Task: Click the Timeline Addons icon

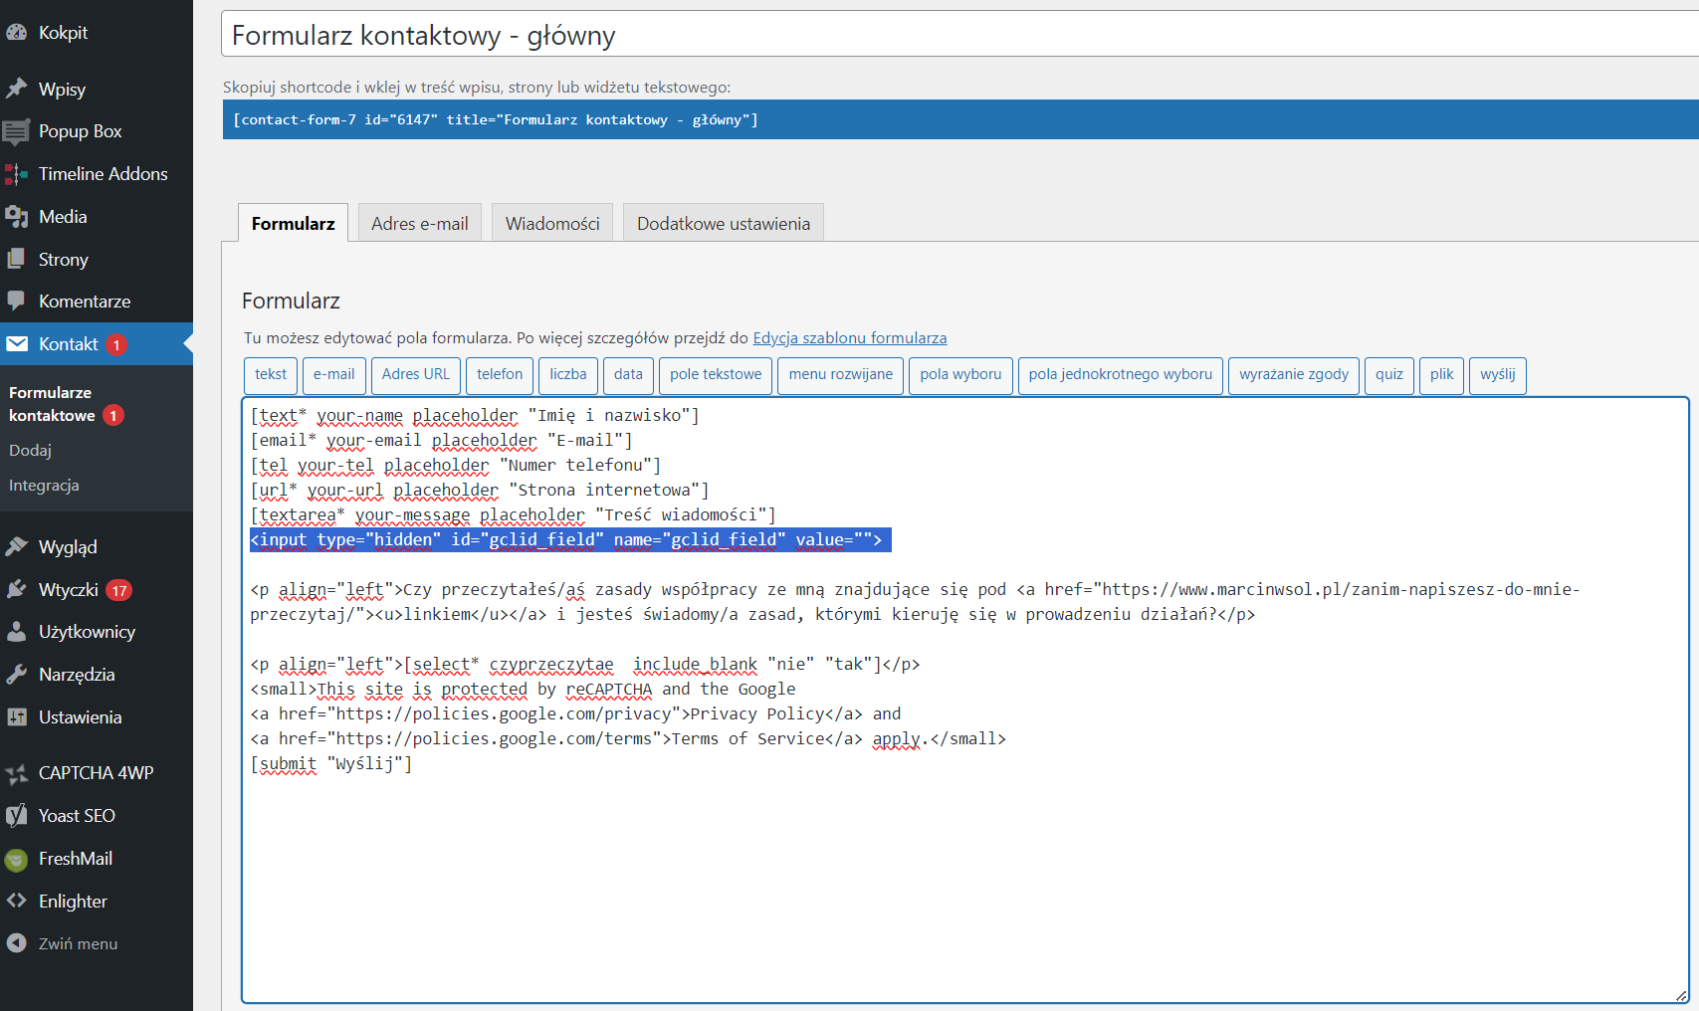Action: point(16,174)
